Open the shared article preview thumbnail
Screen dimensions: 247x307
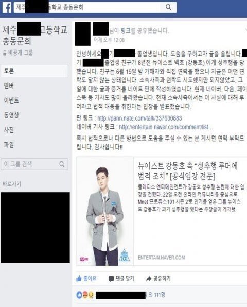pyautogui.click(x=105, y=211)
